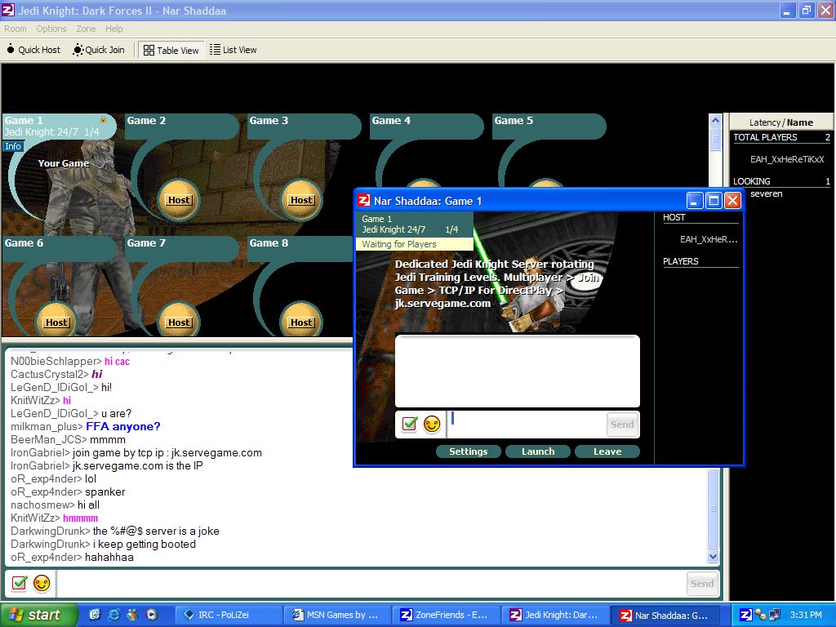Open the smiley emoticon picker in Game 1 chat
836x627 pixels.
pos(432,425)
